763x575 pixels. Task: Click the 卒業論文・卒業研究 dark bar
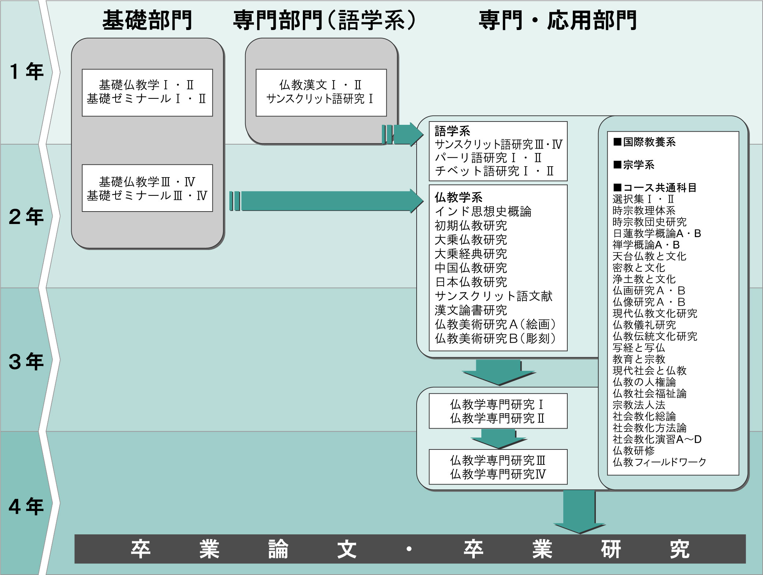(x=410, y=549)
